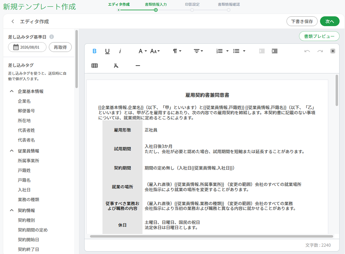Proceed with the 次へ button

click(x=330, y=22)
